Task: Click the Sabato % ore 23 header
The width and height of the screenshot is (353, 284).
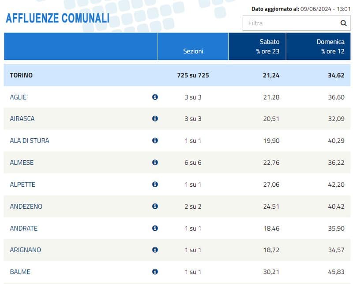Action: click(257, 46)
